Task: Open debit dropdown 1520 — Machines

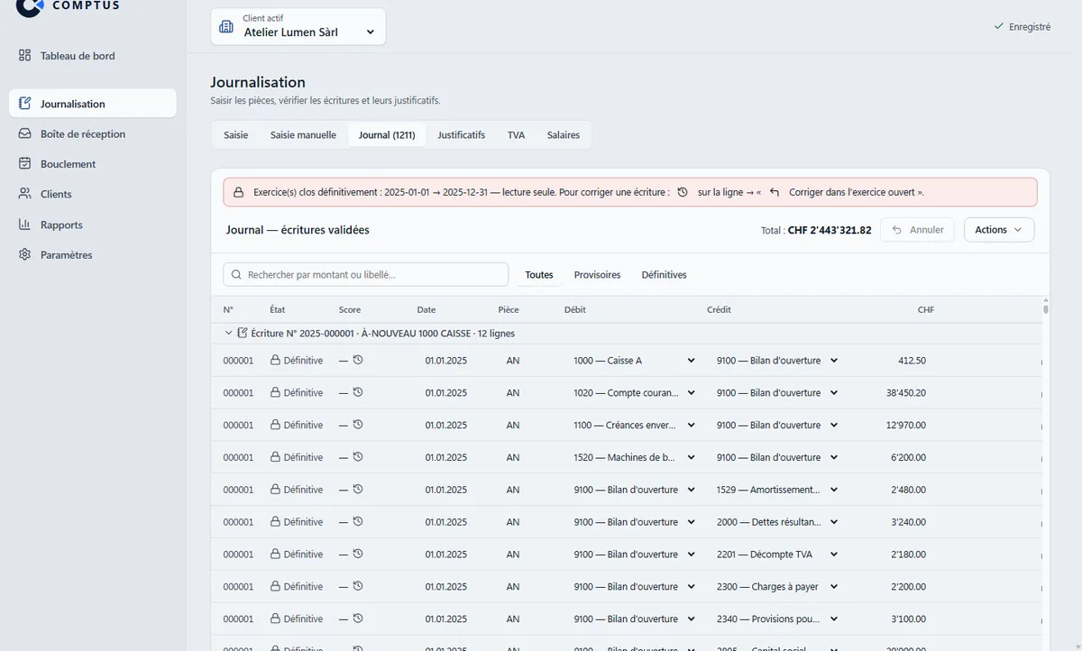Action: point(634,458)
